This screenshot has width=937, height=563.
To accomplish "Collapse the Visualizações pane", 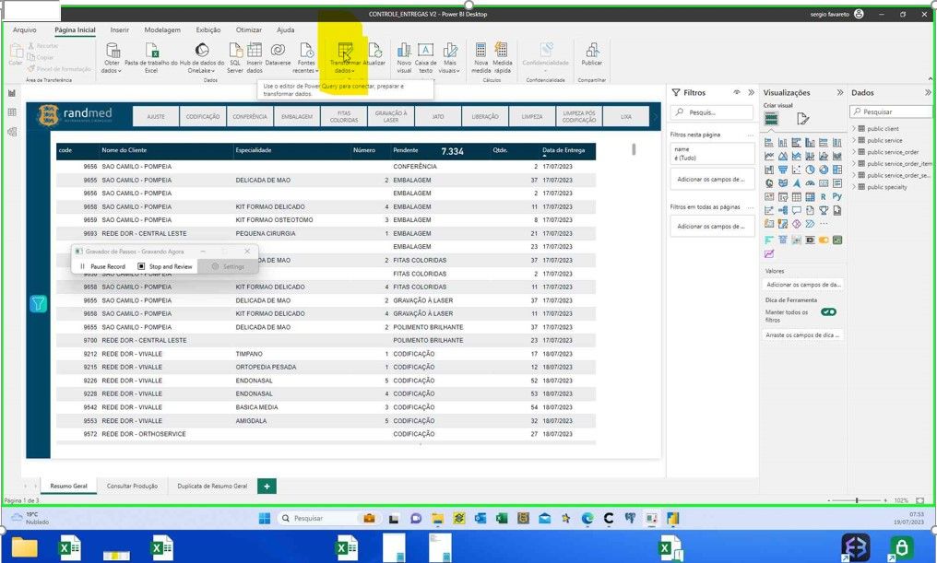I will pos(839,92).
